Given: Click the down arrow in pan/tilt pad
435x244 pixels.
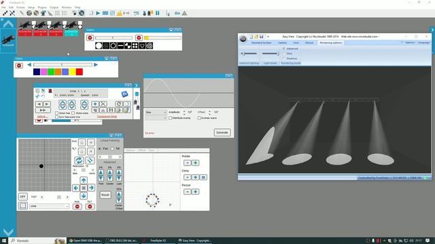Looking at the screenshot, I should click(84, 195).
